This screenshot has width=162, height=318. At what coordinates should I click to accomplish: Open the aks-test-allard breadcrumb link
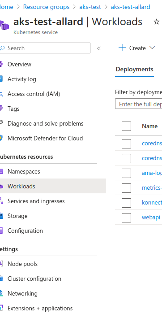coord(130,7)
